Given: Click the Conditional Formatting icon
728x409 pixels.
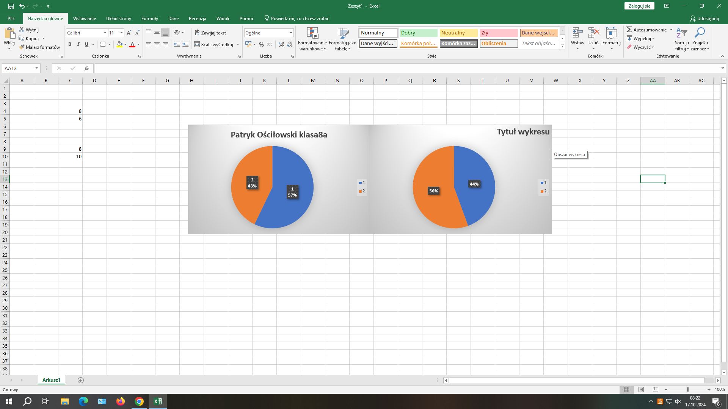Looking at the screenshot, I should pos(312,33).
